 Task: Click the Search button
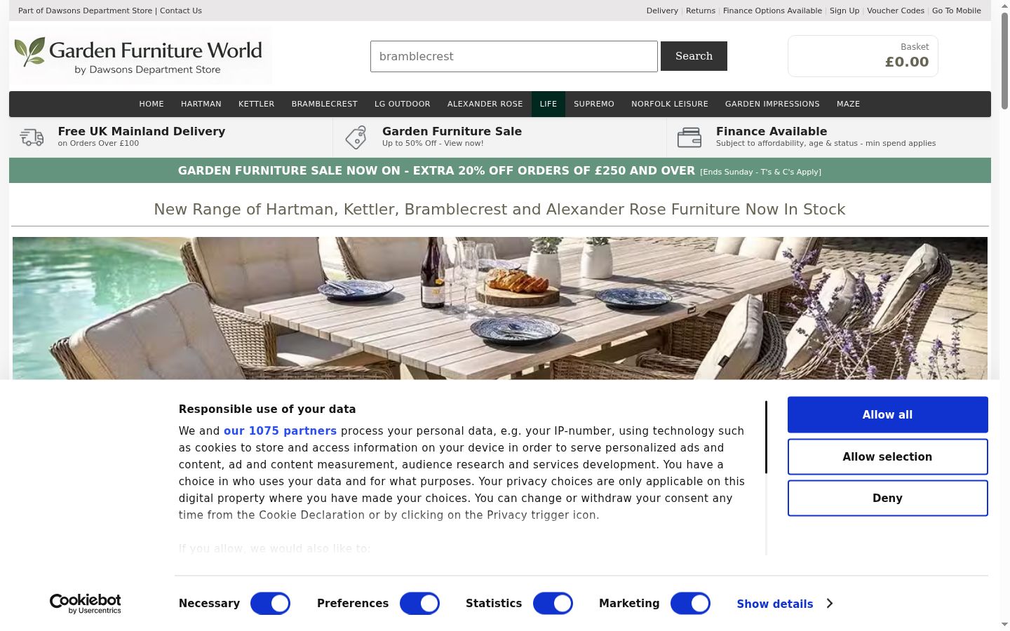[x=694, y=56]
